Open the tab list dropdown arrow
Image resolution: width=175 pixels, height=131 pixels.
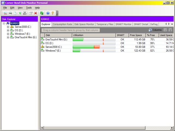172,24
